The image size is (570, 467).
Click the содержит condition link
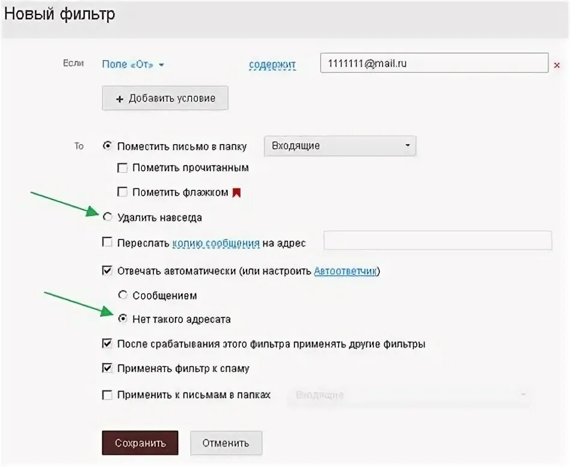pyautogui.click(x=272, y=65)
